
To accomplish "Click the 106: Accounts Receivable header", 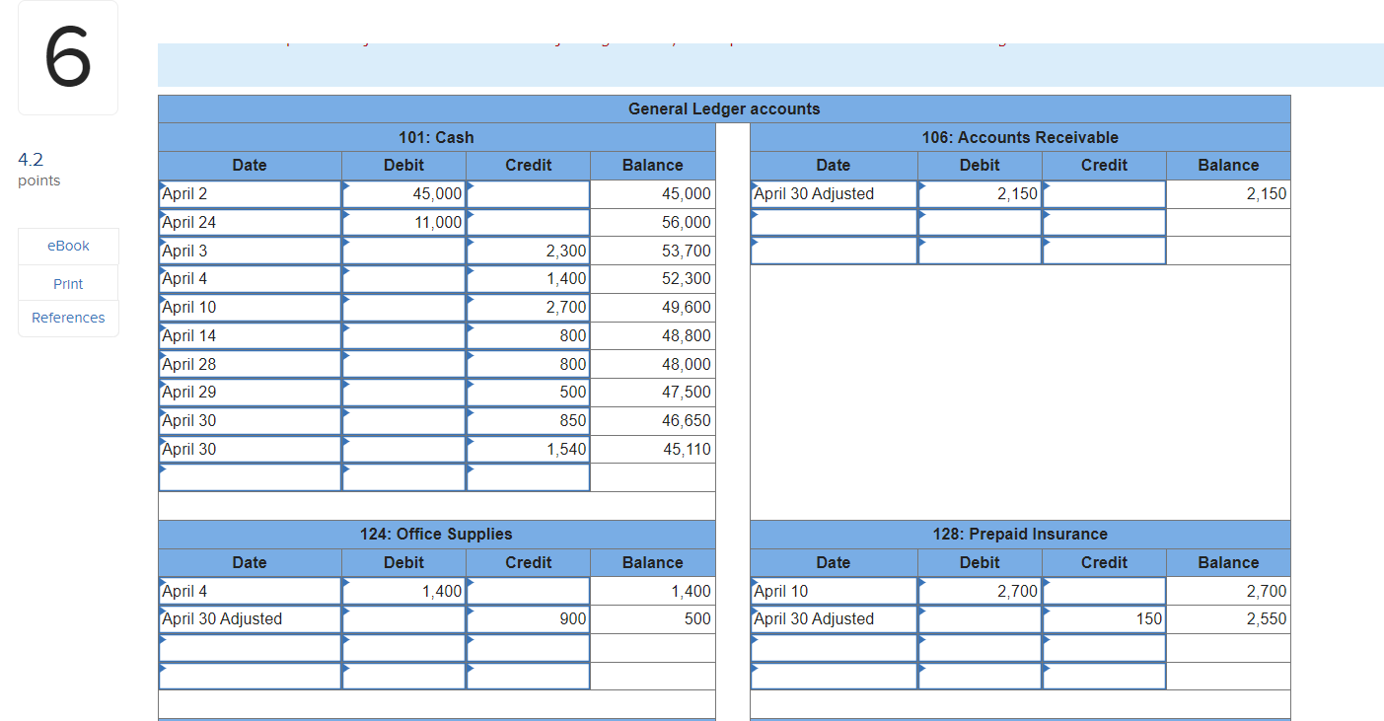I will coord(1020,137).
